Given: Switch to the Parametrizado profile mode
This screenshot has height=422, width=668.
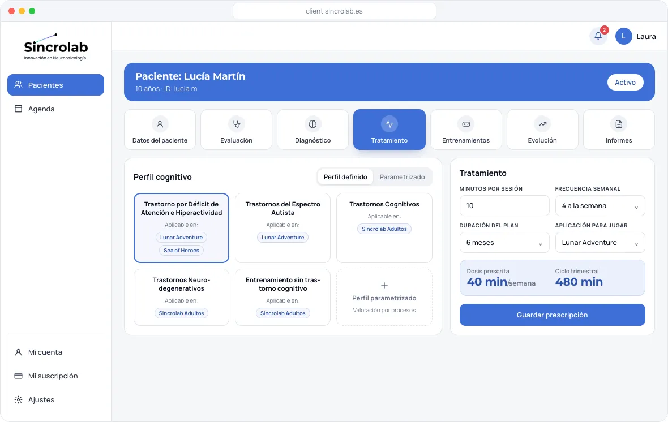Looking at the screenshot, I should coord(402,176).
